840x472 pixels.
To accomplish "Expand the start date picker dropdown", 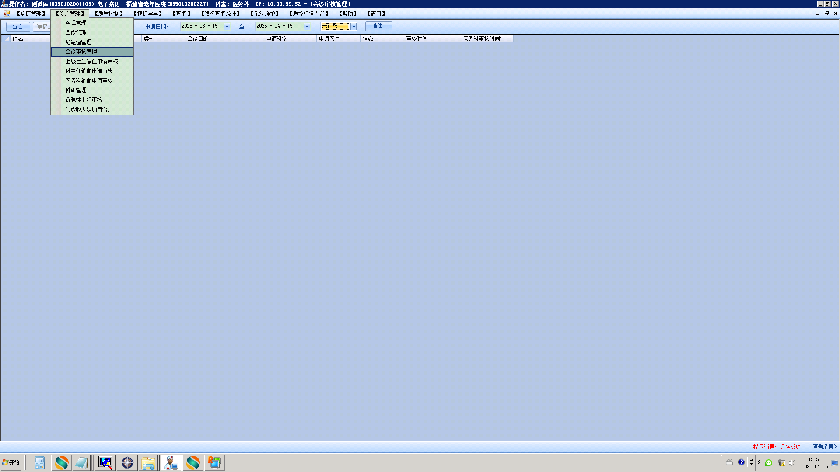I will click(227, 27).
